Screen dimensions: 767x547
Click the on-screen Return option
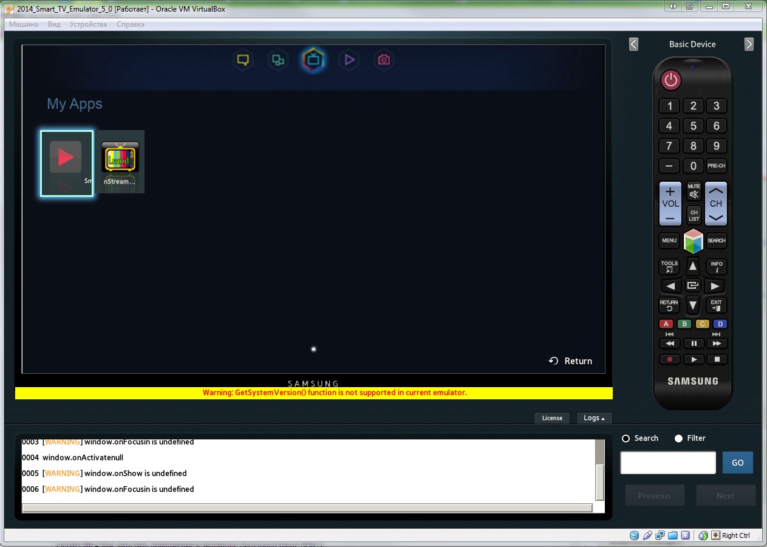570,361
